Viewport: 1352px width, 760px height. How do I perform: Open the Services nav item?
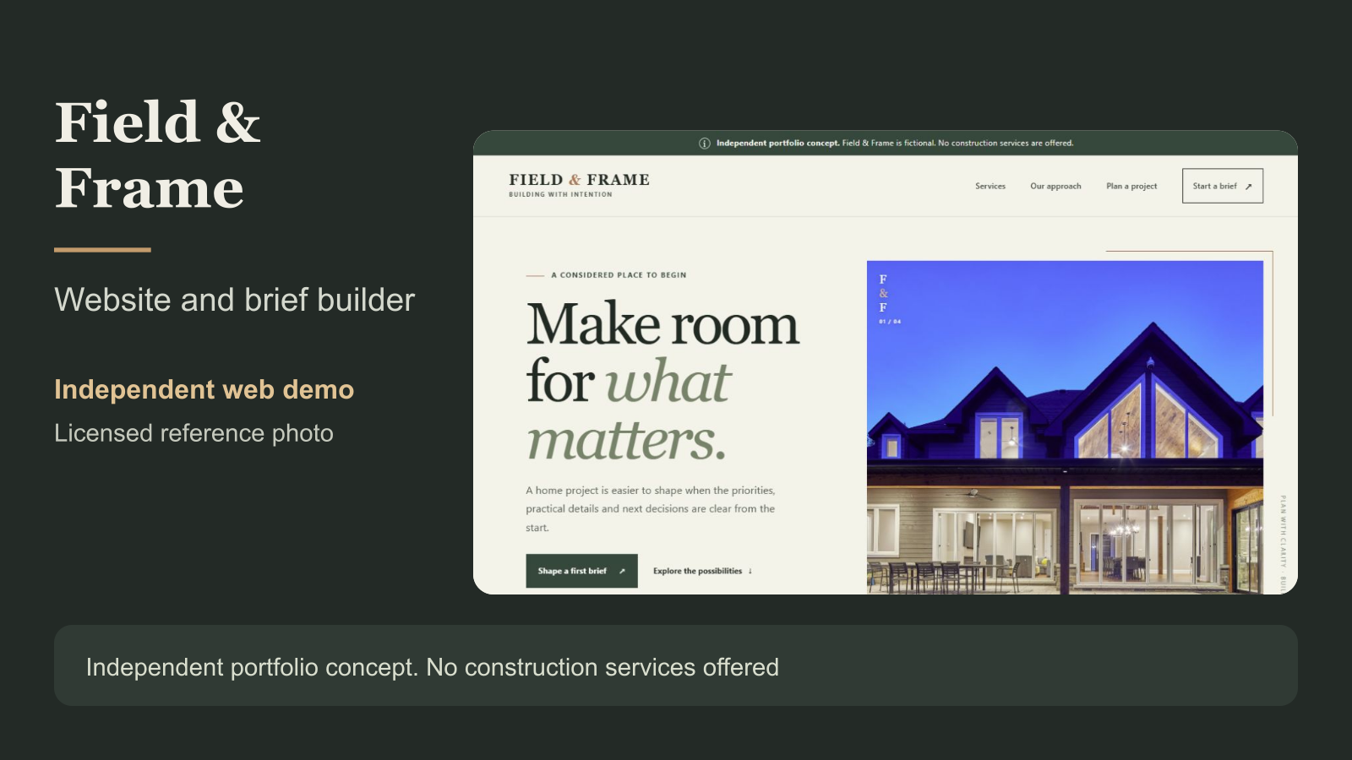990,186
